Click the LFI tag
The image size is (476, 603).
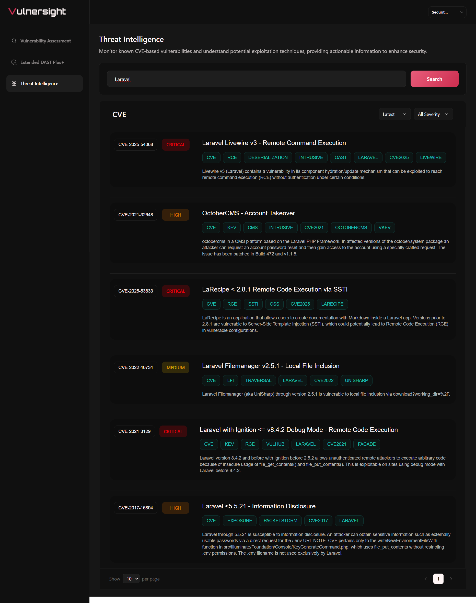point(230,380)
